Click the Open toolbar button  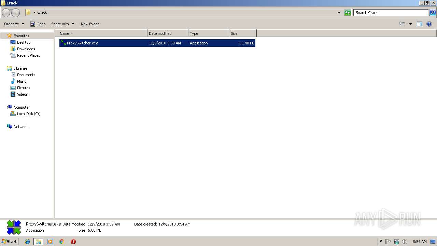tap(38, 24)
